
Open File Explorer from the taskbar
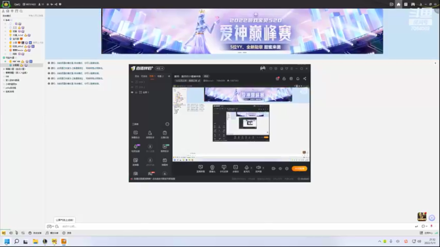pyautogui.click(x=35, y=242)
